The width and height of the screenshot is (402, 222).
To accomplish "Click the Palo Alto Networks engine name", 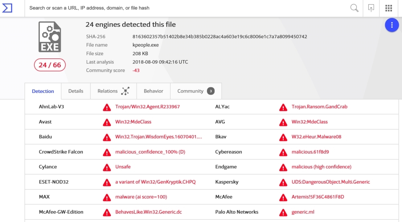I will (x=237, y=212).
